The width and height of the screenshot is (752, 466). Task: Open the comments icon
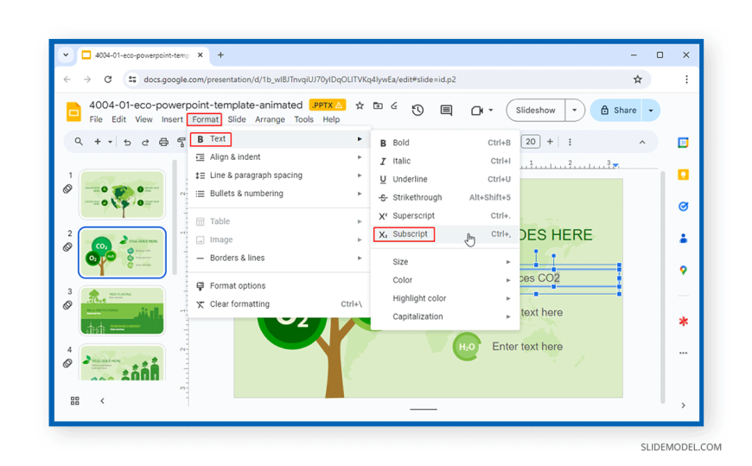pos(446,111)
